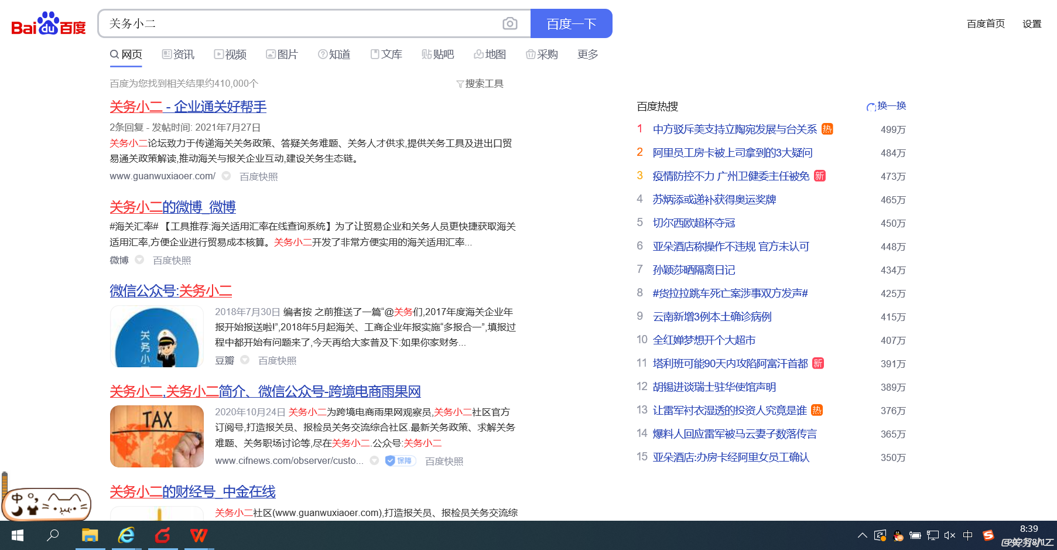Open Internet Explorer from taskbar
Screen dimensions: 1057x550
pyautogui.click(x=126, y=535)
